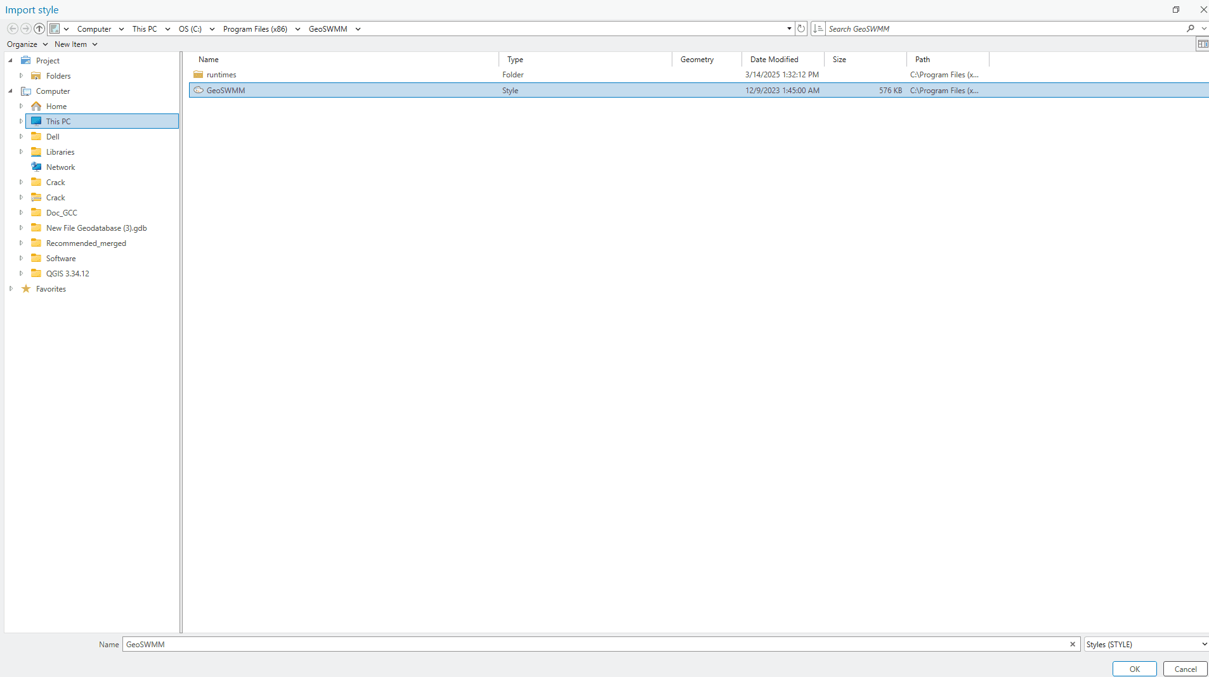Screen dimensions: 1209x677
Task: Click the back navigation arrow
Action: pos(12,28)
